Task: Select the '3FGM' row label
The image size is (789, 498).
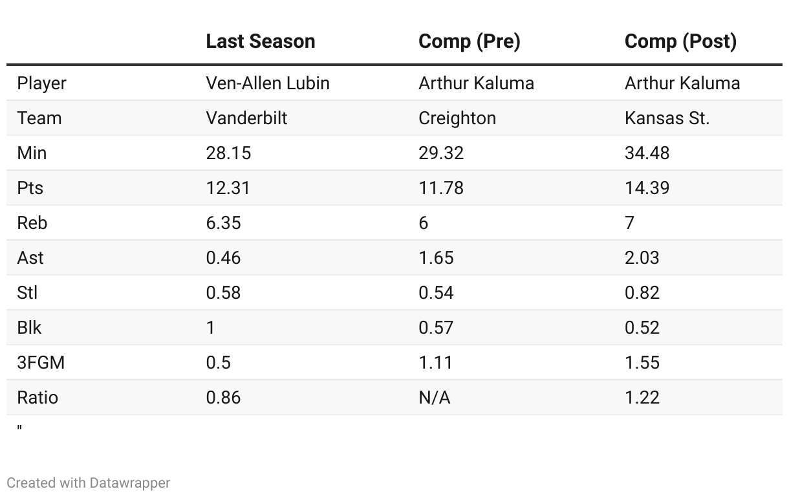Action: pos(41,363)
